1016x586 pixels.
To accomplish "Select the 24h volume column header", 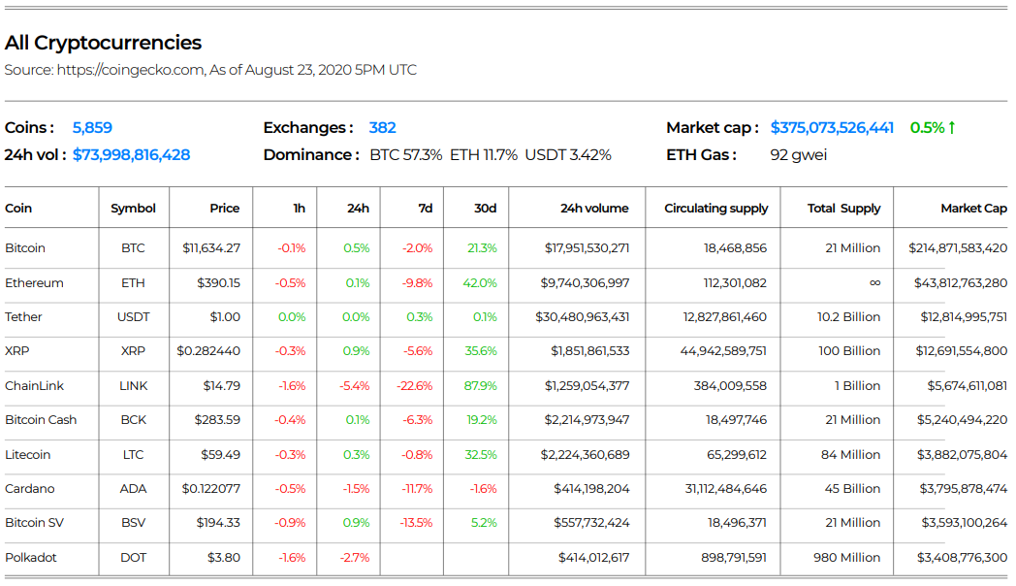I will [594, 208].
